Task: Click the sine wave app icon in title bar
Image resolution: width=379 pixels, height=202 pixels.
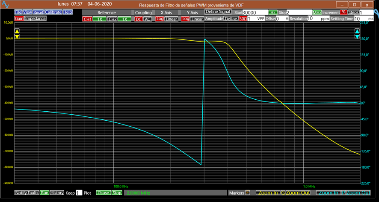Action: [x=5, y=5]
